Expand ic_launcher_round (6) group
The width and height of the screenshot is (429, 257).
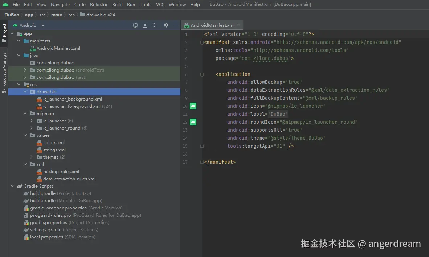(32, 128)
